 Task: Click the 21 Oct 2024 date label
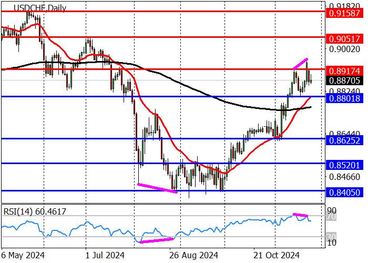[x=278, y=255]
